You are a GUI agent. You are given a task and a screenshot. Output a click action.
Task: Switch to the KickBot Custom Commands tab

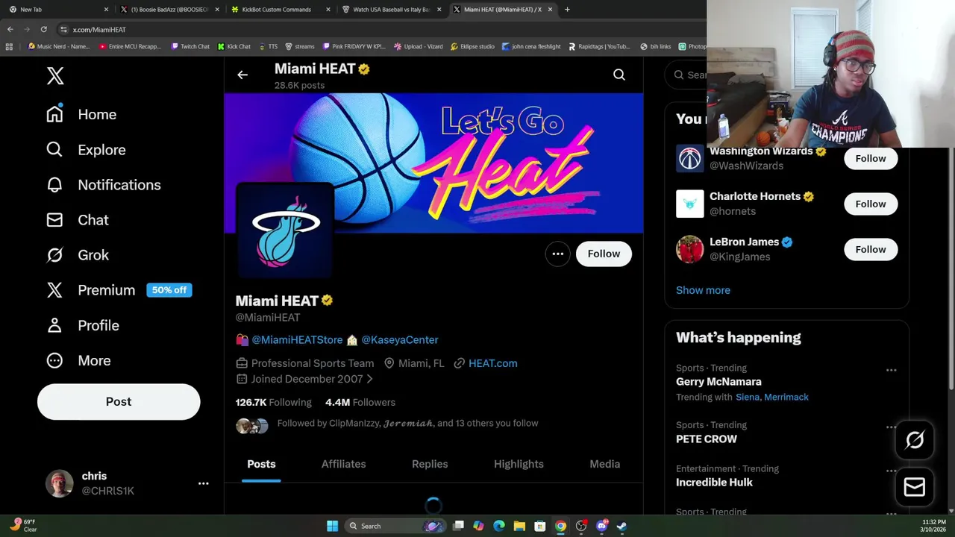pyautogui.click(x=280, y=10)
